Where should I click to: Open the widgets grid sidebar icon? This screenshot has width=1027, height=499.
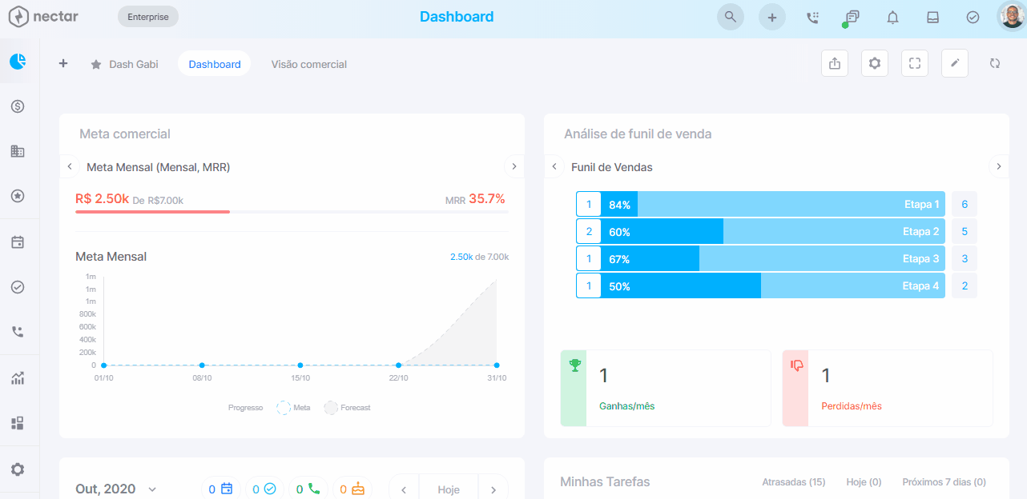coord(18,423)
